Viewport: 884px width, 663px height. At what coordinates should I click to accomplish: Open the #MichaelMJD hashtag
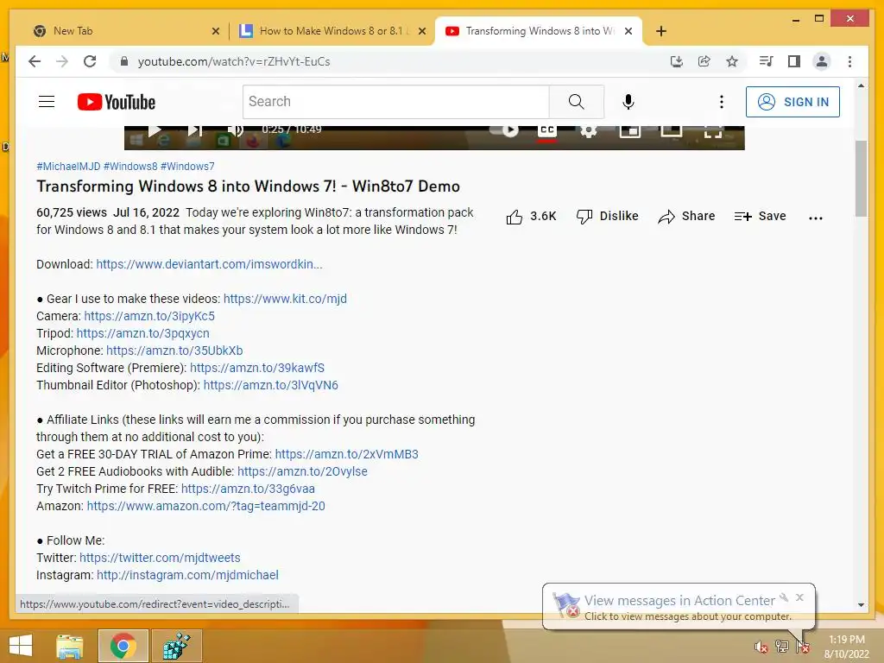pos(68,167)
